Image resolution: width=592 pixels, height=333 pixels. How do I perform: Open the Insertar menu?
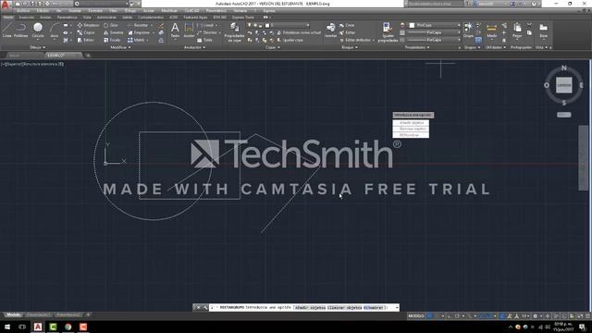click(75, 11)
